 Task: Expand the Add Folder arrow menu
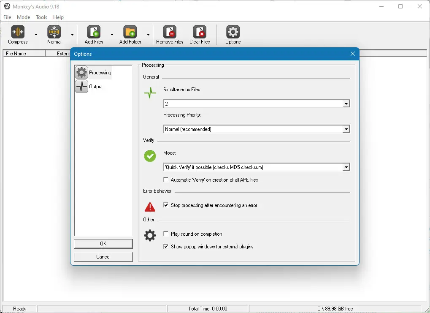coord(148,35)
